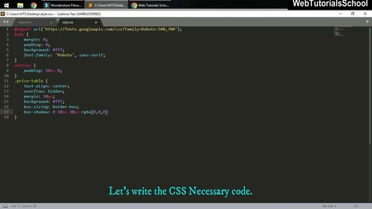The width and height of the screenshot is (372, 209).
Task: Click the Sublime Text title bar icon
Action: pos(2,14)
